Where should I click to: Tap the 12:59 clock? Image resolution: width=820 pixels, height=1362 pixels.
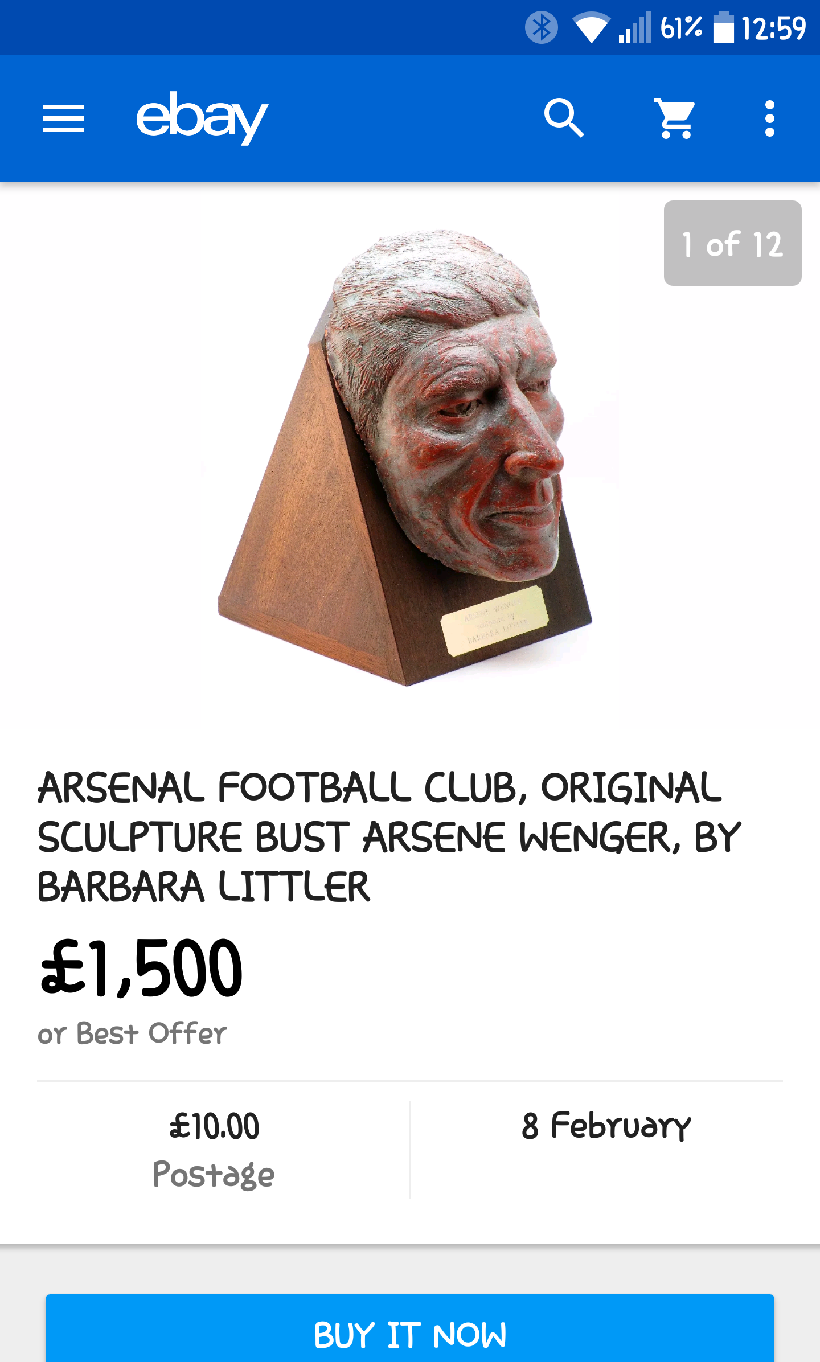774,28
